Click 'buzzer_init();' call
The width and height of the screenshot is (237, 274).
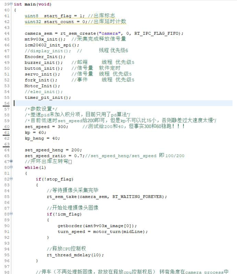coord(44,63)
